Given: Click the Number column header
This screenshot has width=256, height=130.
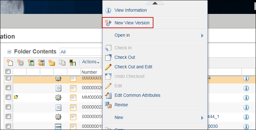Looking at the screenshot, I should tap(89, 72).
